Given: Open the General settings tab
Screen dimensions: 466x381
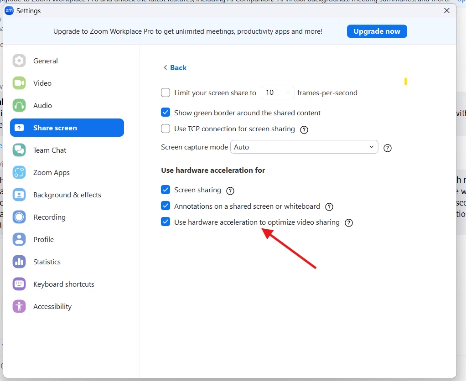Looking at the screenshot, I should [x=67, y=61].
